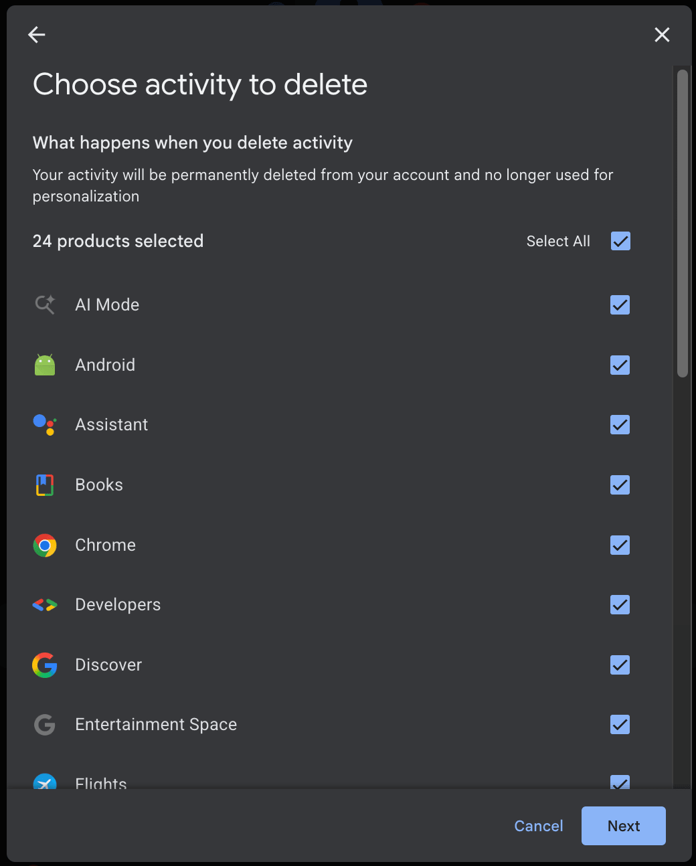696x866 pixels.
Task: Deselect the Books checkbox
Action: [620, 485]
